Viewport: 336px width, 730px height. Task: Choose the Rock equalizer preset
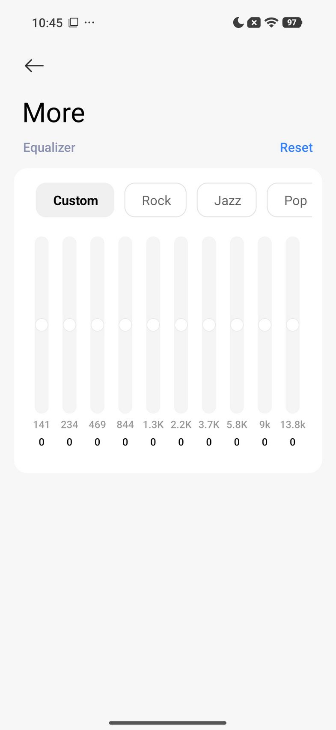click(x=155, y=200)
